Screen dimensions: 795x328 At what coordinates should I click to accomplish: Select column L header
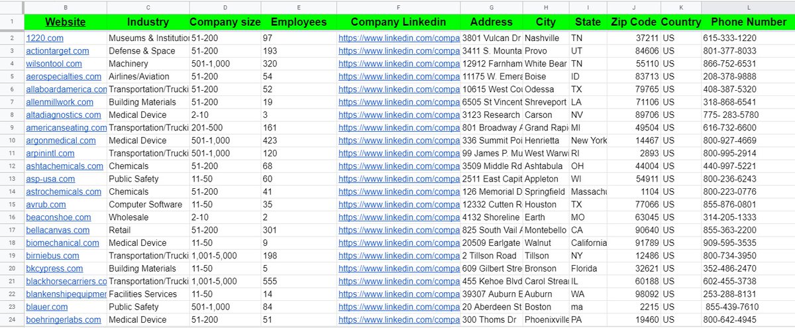pos(748,7)
